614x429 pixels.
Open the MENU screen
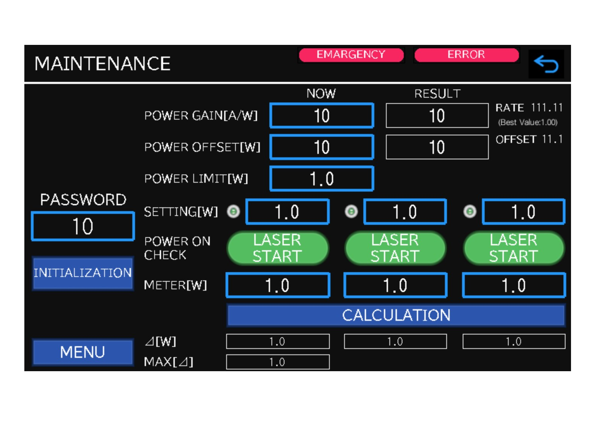[x=83, y=352]
